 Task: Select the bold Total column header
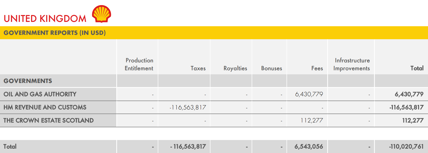coord(417,68)
